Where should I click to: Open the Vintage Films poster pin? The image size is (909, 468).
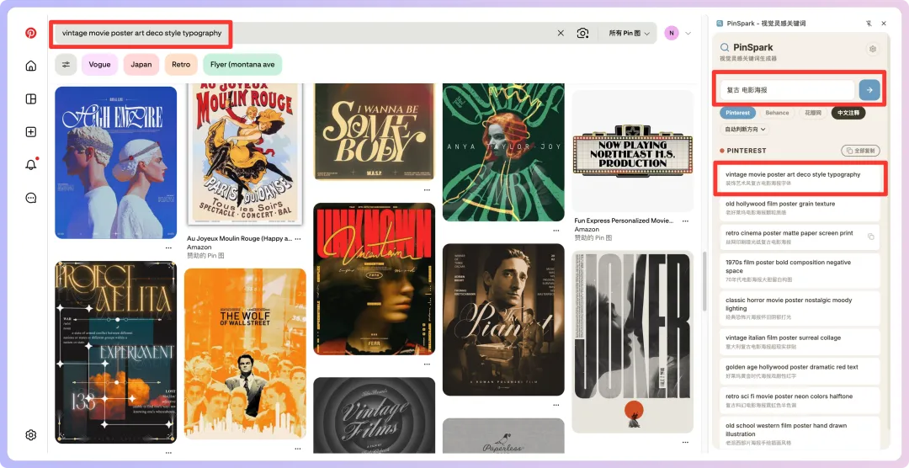(375, 415)
